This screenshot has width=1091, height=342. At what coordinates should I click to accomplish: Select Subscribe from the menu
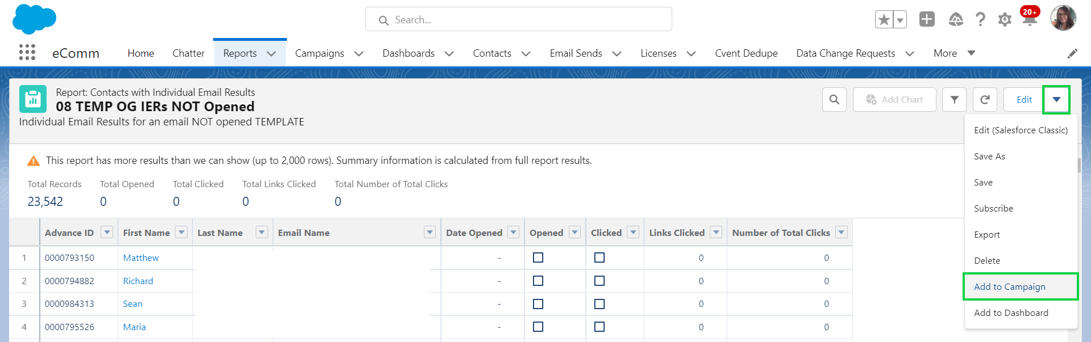tap(1021, 209)
